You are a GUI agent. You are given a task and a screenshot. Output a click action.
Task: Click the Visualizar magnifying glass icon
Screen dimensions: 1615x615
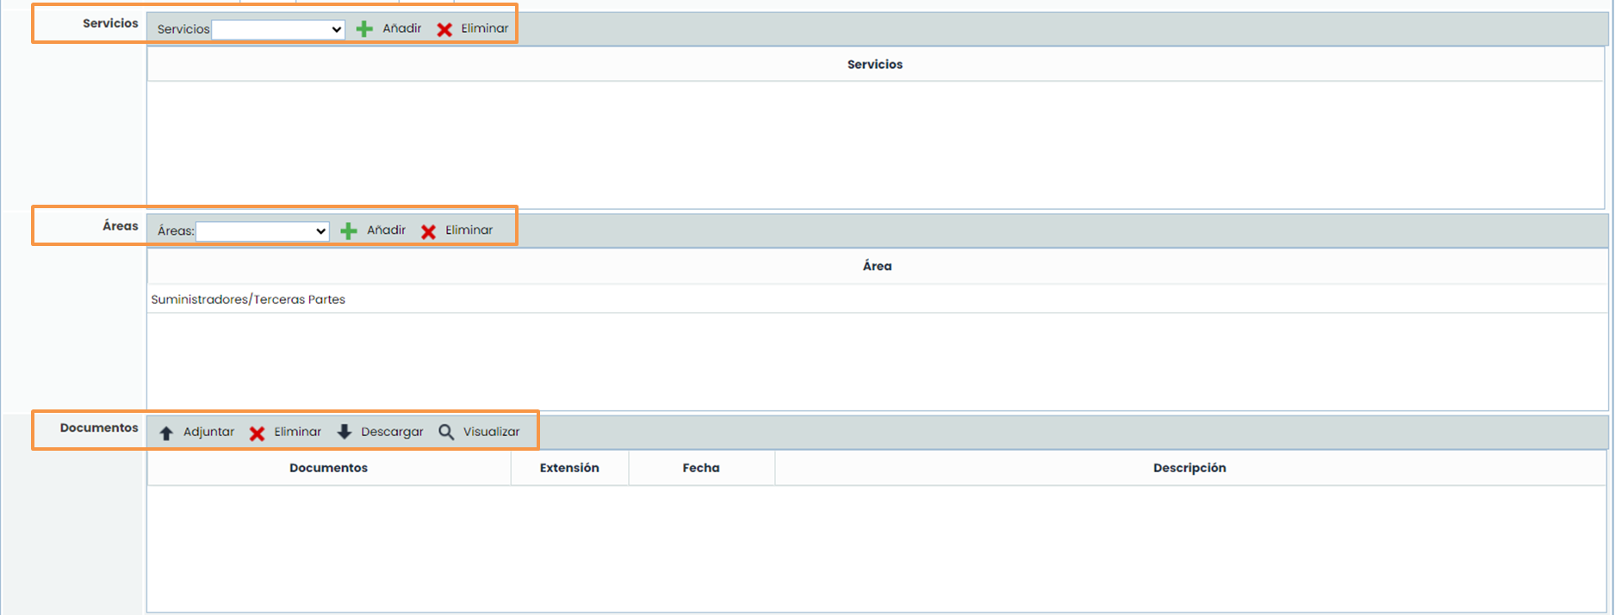(x=446, y=432)
